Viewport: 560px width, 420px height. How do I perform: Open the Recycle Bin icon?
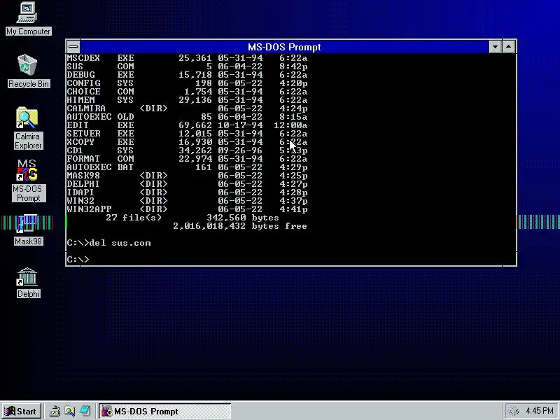pyautogui.click(x=28, y=71)
